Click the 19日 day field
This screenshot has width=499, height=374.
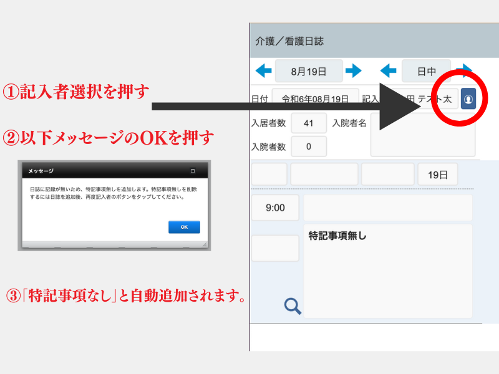point(437,175)
